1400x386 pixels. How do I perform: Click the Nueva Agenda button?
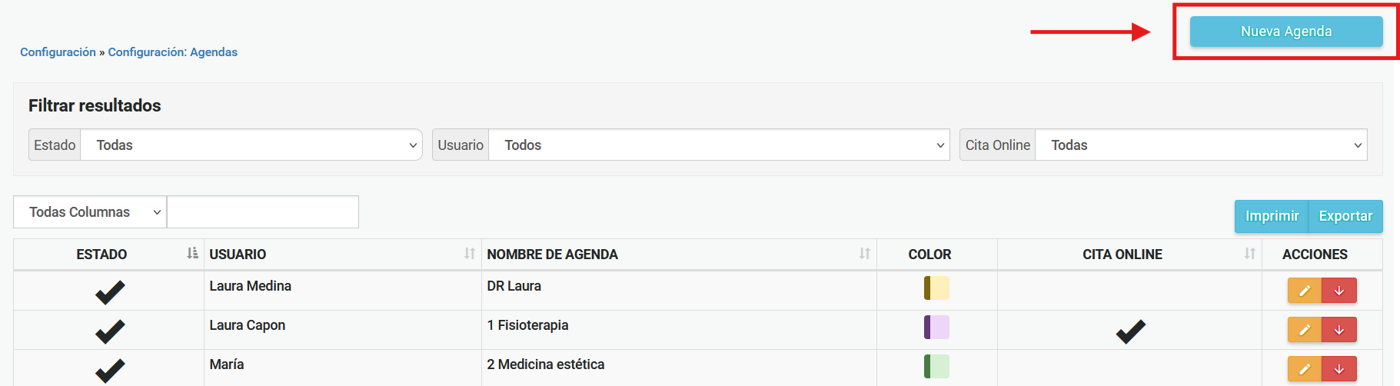point(1286,32)
